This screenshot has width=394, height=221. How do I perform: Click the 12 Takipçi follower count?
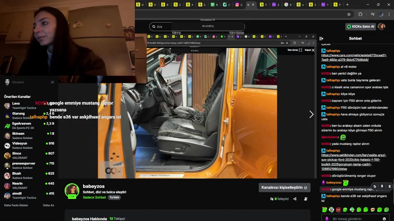117,219
